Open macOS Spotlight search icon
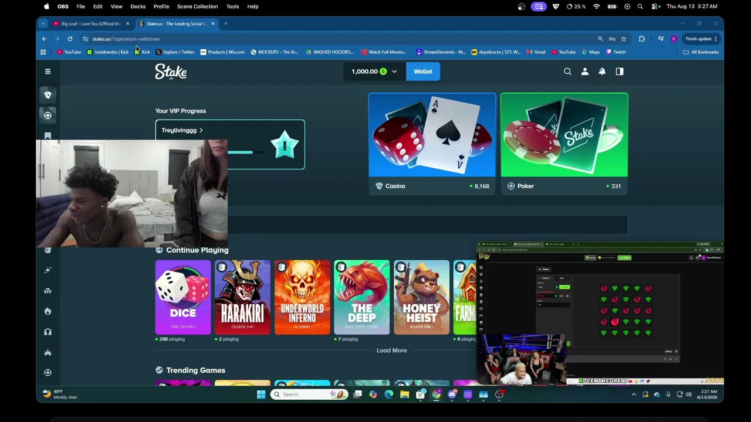Viewport: 751px width, 422px height. click(x=640, y=6)
